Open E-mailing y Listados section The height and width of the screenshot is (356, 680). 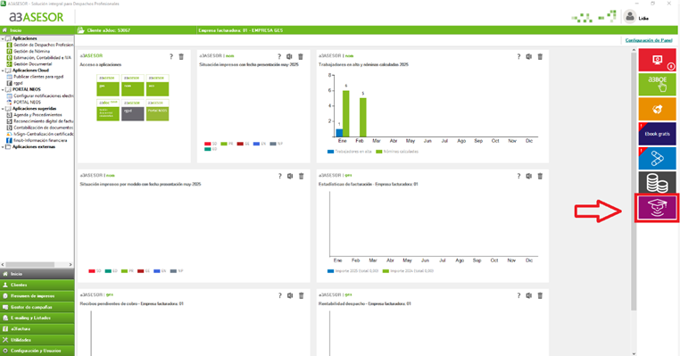click(37, 318)
